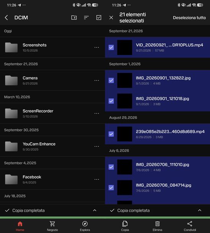Select the Facebook folder name
This screenshot has width=210, height=233.
click(x=32, y=177)
